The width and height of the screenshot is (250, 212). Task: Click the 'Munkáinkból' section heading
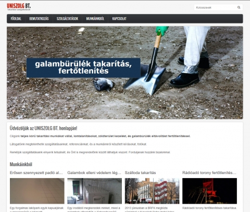[x=21, y=164]
